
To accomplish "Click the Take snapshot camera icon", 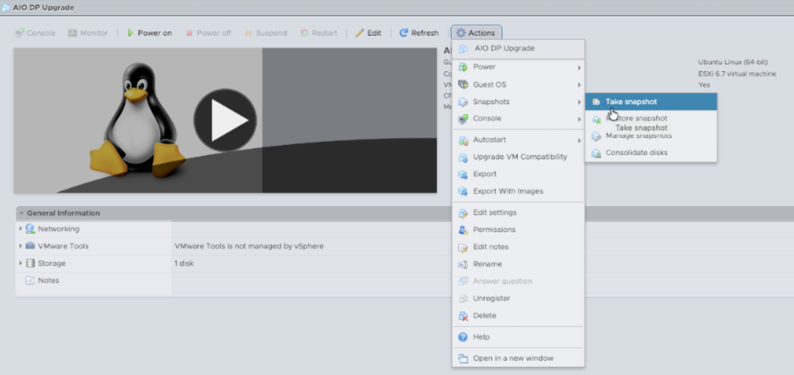I will coord(596,102).
